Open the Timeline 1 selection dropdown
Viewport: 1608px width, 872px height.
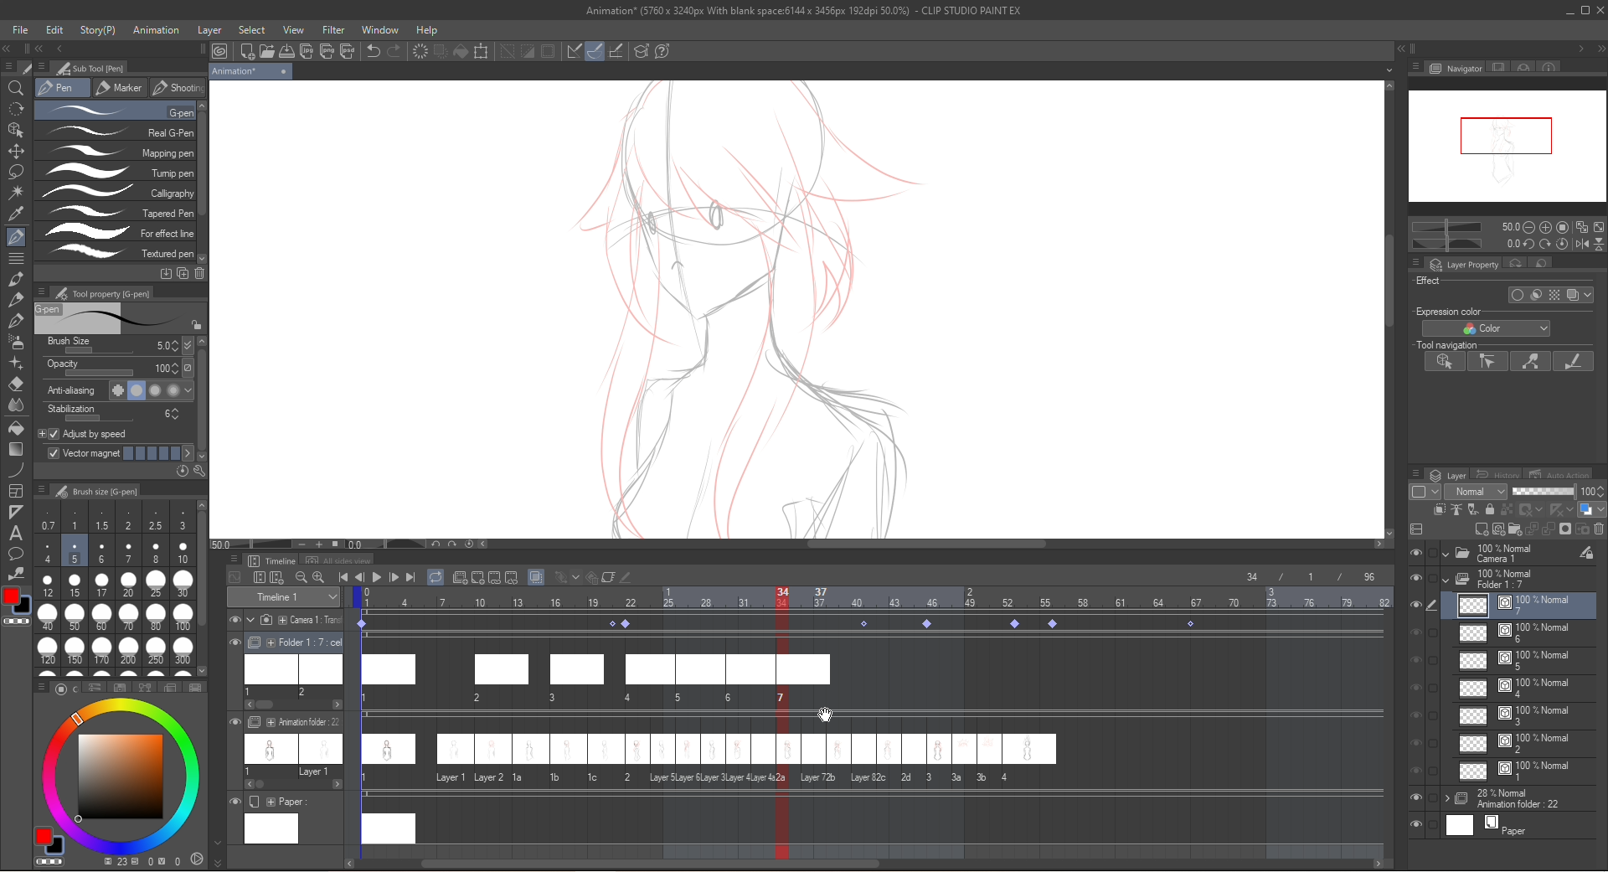pos(283,597)
